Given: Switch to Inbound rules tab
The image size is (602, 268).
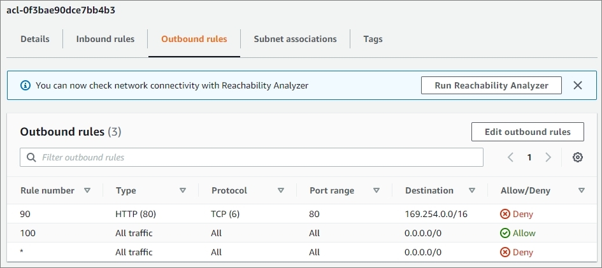Looking at the screenshot, I should point(105,39).
